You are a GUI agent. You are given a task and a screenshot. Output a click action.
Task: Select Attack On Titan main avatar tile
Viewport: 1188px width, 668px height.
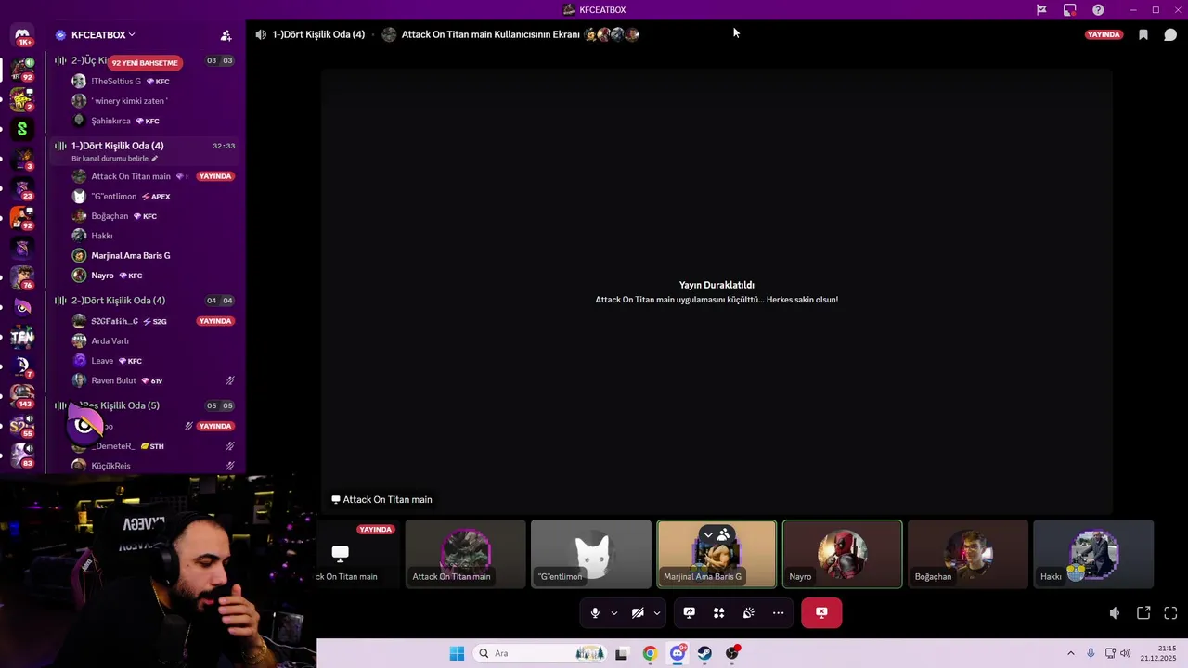tap(466, 554)
